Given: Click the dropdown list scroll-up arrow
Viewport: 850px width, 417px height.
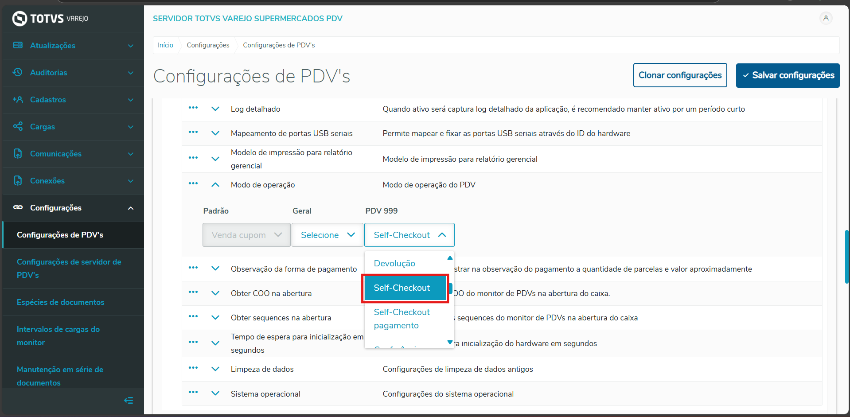Looking at the screenshot, I should 450,258.
